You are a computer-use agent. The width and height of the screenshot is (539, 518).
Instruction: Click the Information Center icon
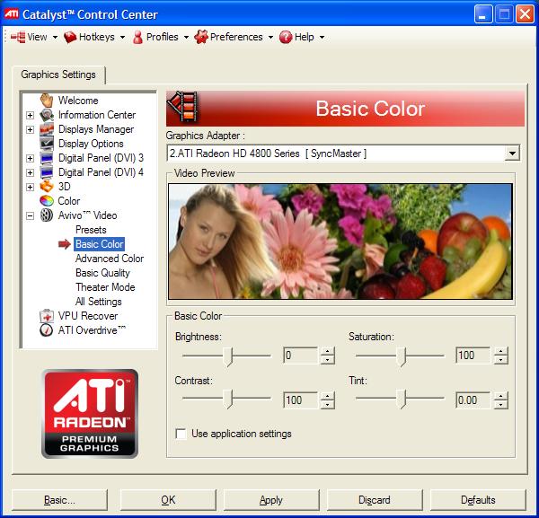[x=47, y=115]
